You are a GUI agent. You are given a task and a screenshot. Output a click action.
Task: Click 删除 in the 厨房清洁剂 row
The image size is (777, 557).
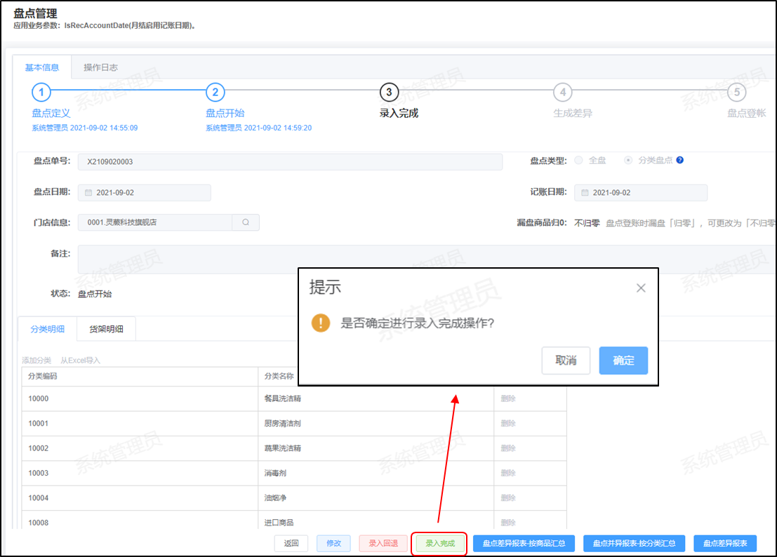508,423
